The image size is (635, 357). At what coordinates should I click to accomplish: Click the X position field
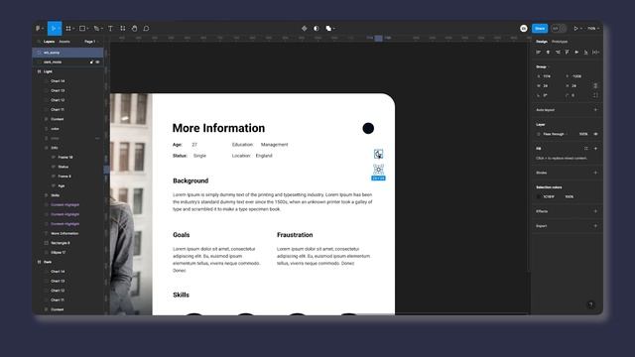click(548, 76)
